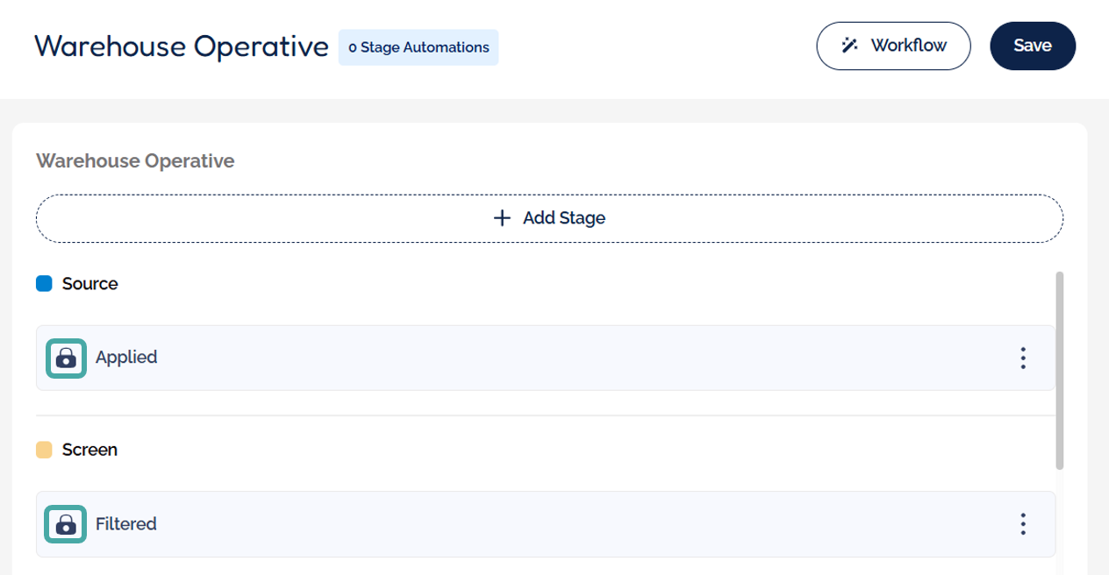Screen dimensions: 1109x575
Task: Open the 0 Stage Automations badge
Action: [419, 47]
